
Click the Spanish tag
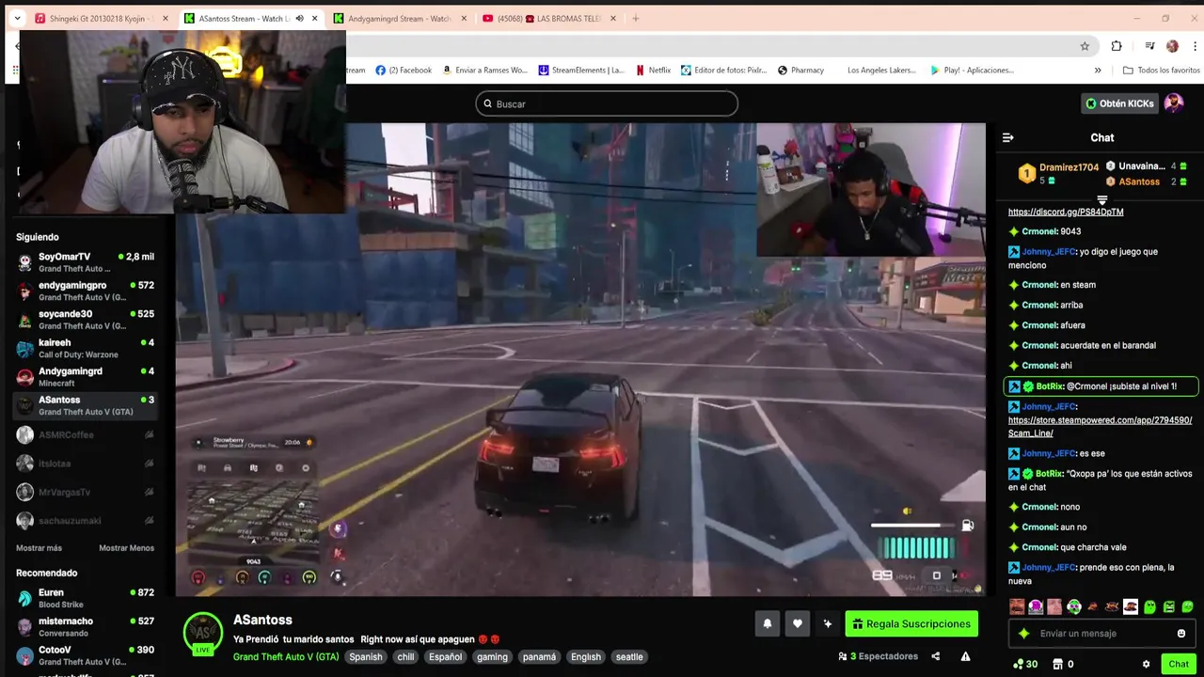coord(366,657)
